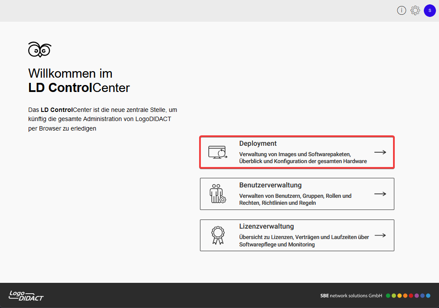Click the arrow on Benutzerverwaltung card
The height and width of the screenshot is (308, 439).
pos(380,194)
